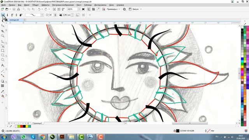Toggle show rulers icon in standard toolbar

coord(89,9)
